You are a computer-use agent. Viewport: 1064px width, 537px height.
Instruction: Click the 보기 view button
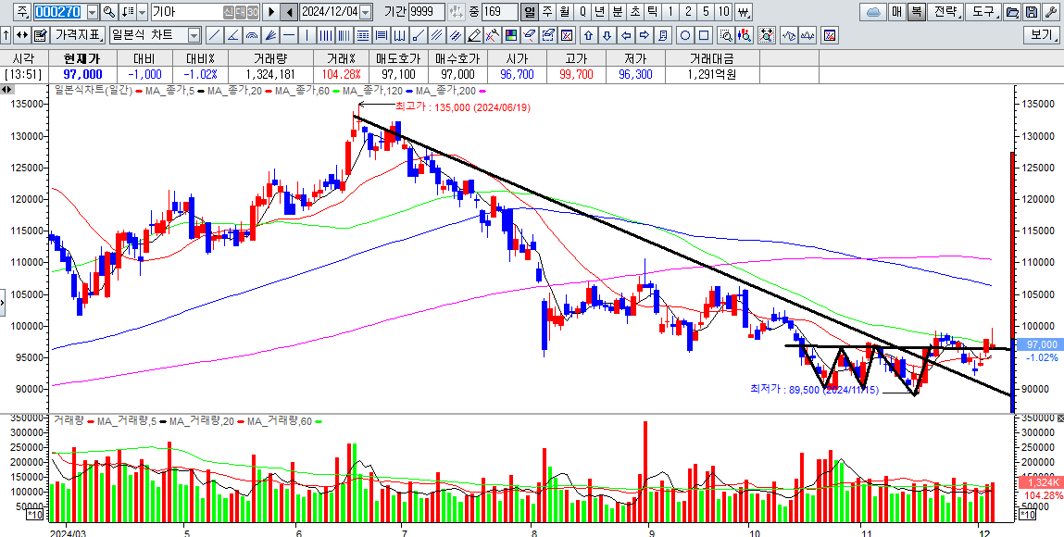pos(1042,35)
